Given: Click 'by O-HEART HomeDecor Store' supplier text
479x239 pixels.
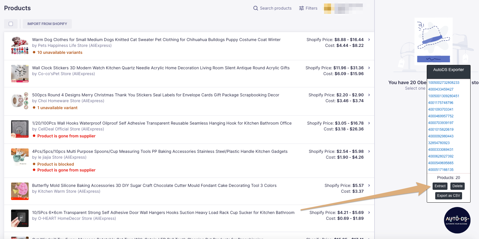Looking at the screenshot, I should pyautogui.click(x=74, y=218).
